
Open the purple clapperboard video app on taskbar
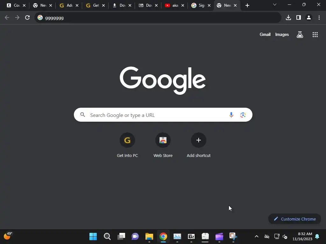coord(219,236)
